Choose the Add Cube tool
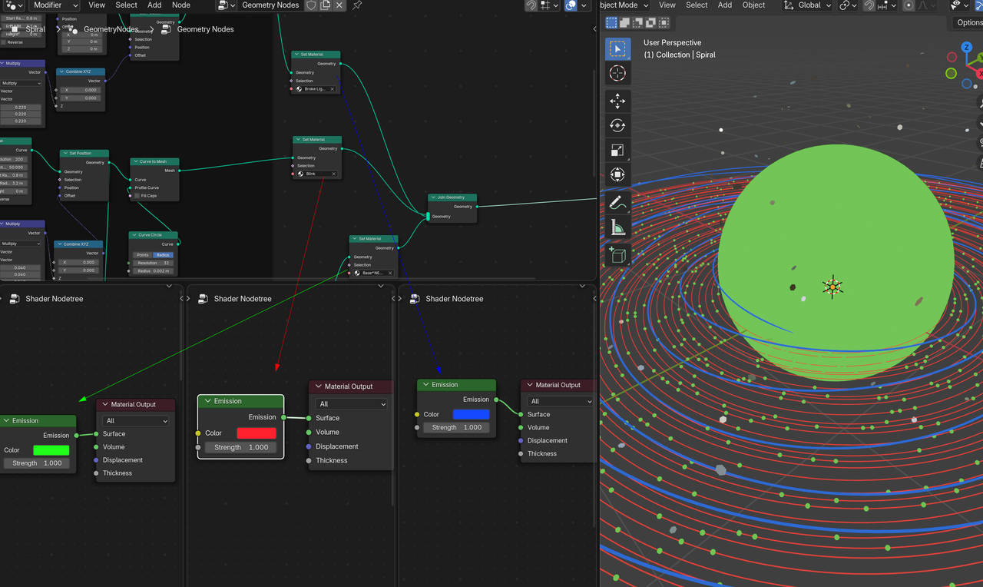The height and width of the screenshot is (587, 983). (x=617, y=254)
